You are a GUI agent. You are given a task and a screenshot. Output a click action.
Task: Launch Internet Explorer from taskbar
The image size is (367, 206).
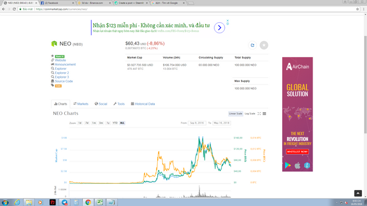coord(17,202)
